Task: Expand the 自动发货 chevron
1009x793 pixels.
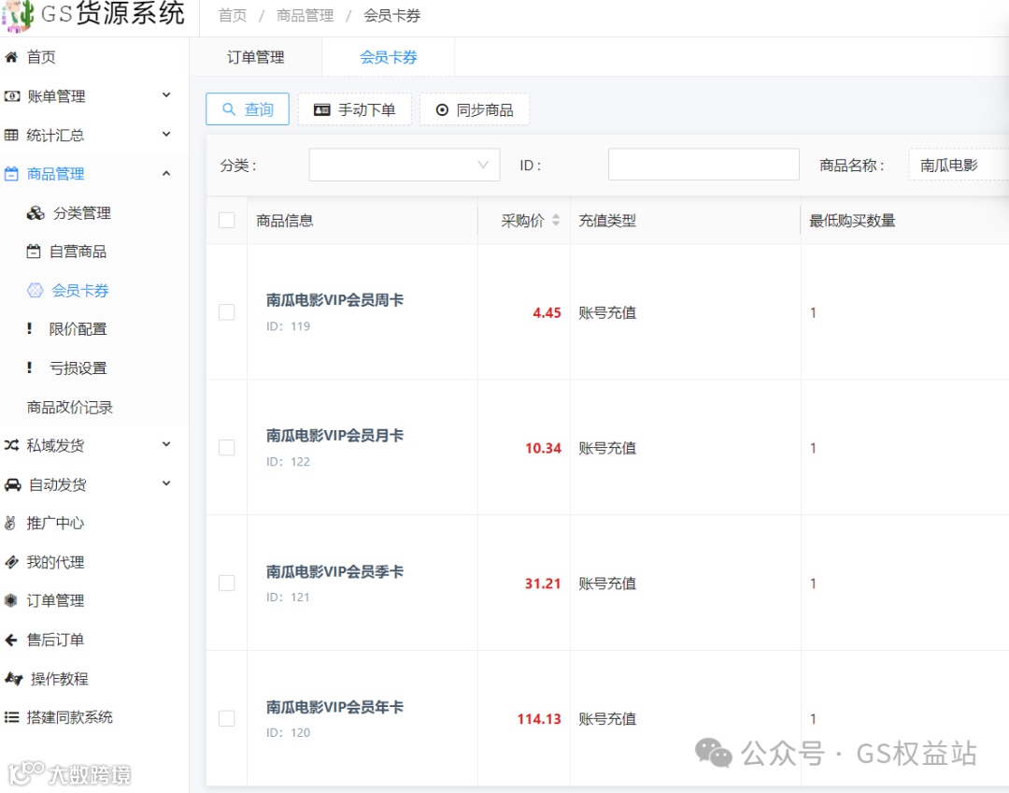Action: click(166, 483)
